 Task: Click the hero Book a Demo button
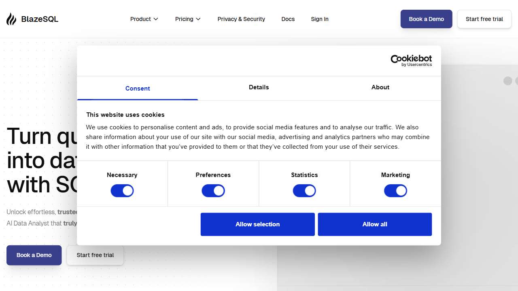coord(34,255)
